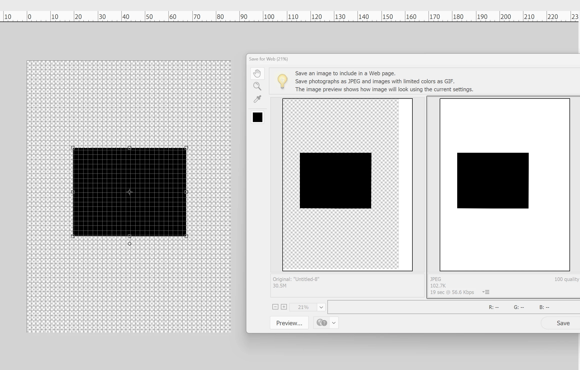Click the browser preview globe icon
Viewport: 580px width, 370px height.
click(322, 323)
